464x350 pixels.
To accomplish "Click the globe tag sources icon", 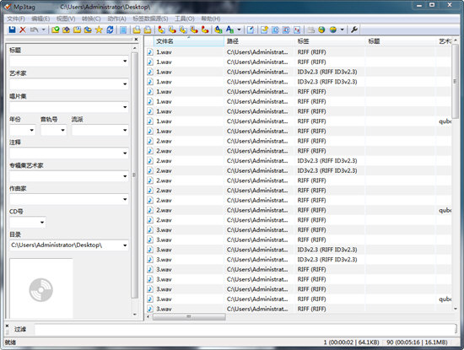I will (333, 30).
